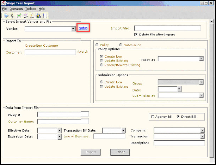Open the Company dropdown
Screen dimensions: 216x165
point(202,130)
